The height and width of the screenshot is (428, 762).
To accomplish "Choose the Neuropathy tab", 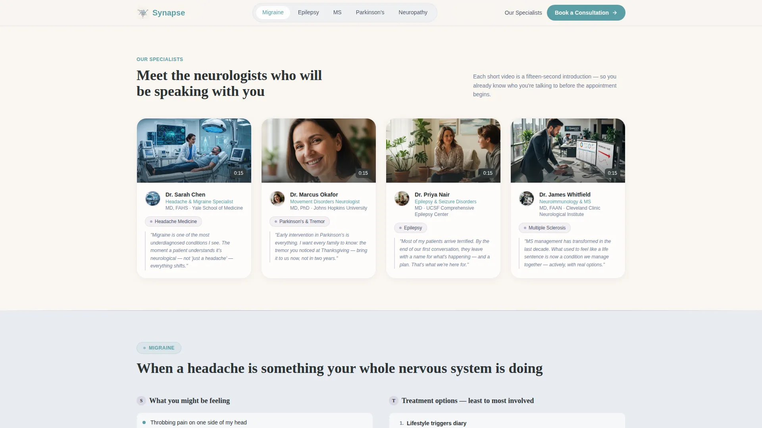I will coord(413,12).
